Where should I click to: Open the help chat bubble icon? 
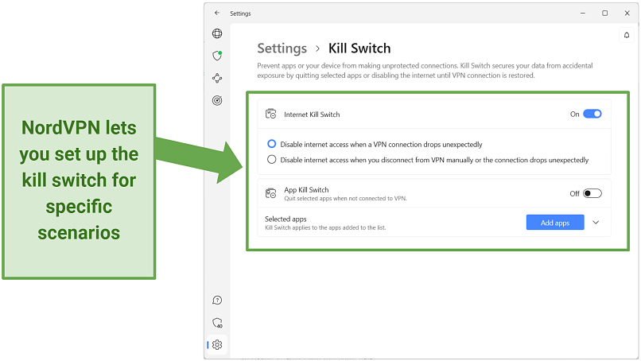[x=217, y=301]
